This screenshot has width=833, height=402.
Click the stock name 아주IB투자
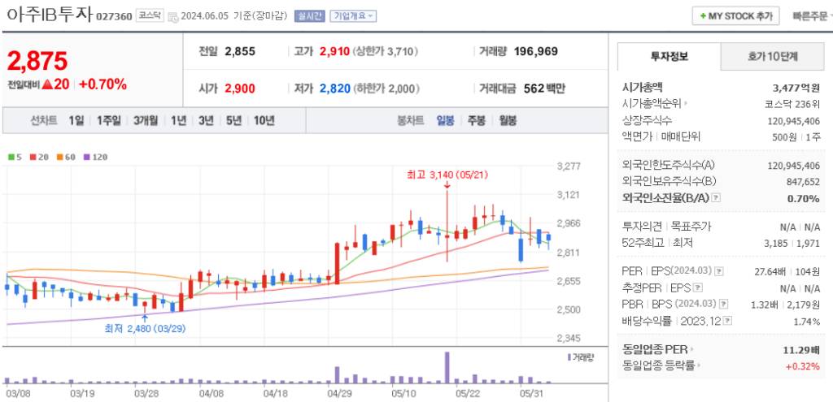(49, 15)
